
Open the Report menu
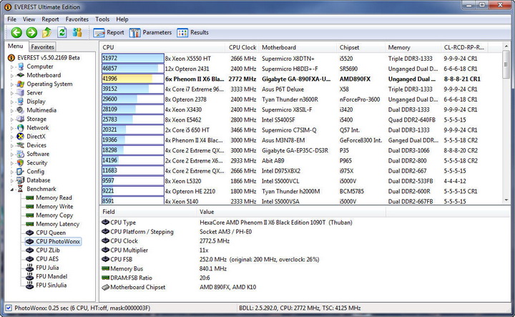pos(50,19)
